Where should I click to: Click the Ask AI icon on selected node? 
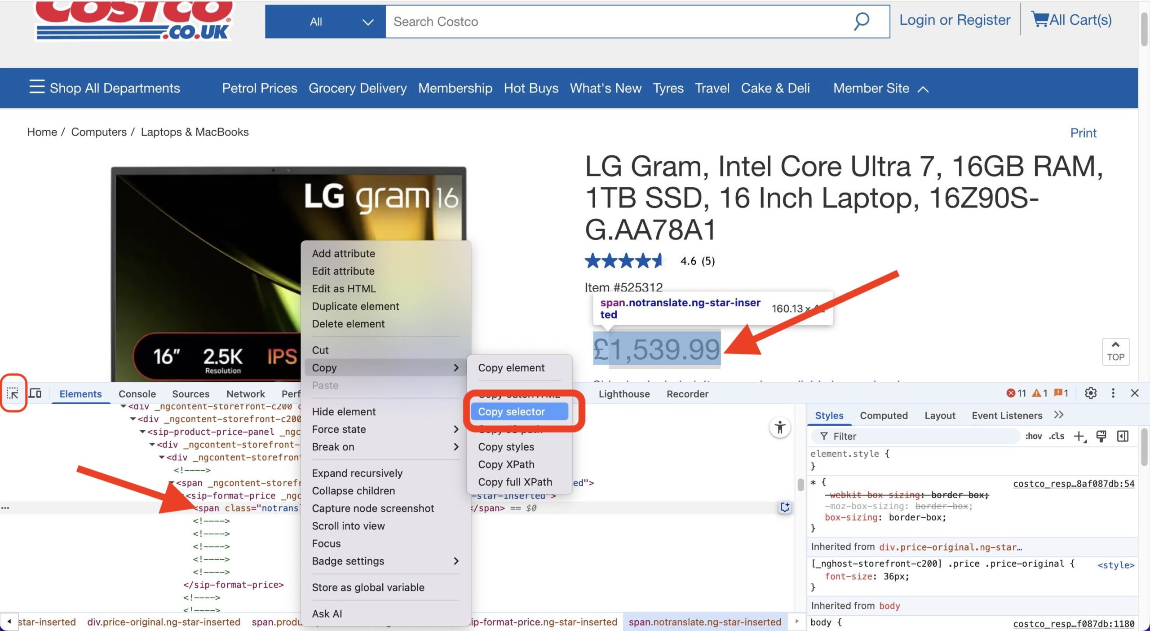coord(785,507)
